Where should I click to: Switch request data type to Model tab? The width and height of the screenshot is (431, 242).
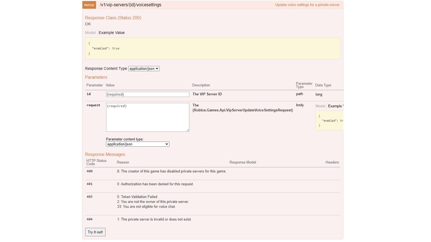point(320,106)
